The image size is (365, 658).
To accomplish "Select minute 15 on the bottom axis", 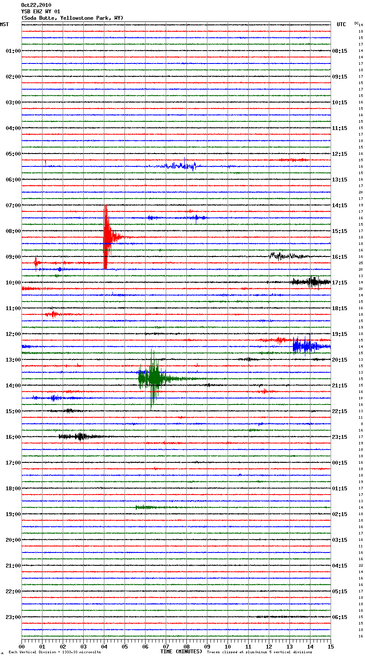I will click(x=331, y=646).
